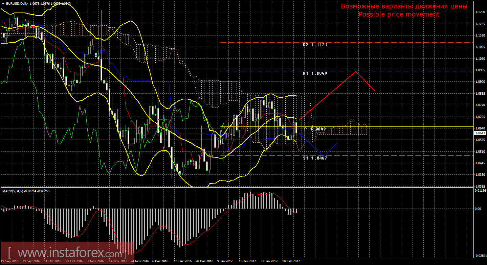Click the 1.1095 price axis label
The image size is (487, 265).
(480, 47)
